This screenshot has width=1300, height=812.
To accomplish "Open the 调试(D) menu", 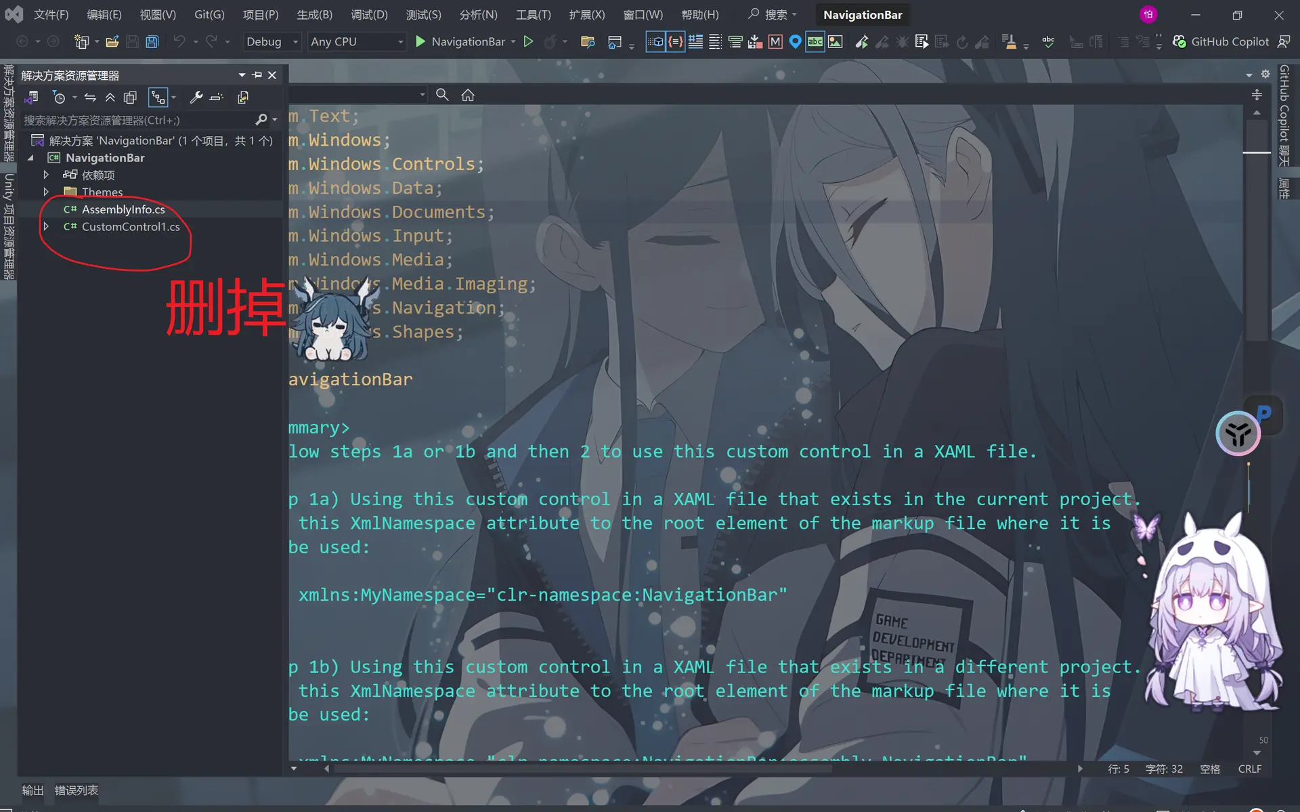I will tap(369, 14).
